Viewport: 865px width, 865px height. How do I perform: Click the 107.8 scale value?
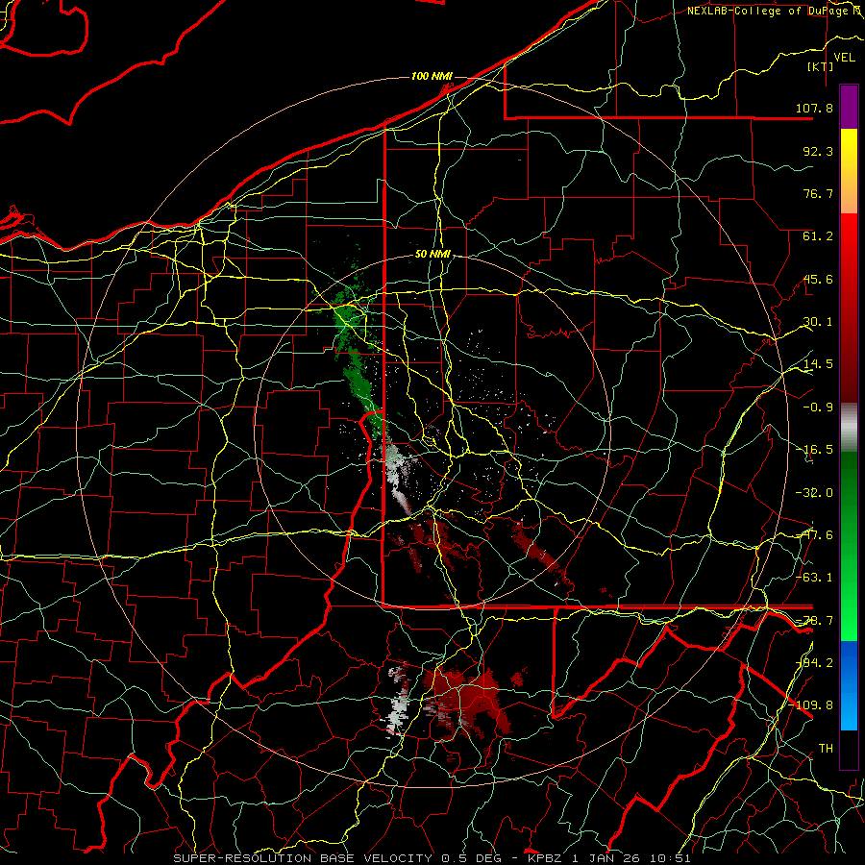pos(814,108)
